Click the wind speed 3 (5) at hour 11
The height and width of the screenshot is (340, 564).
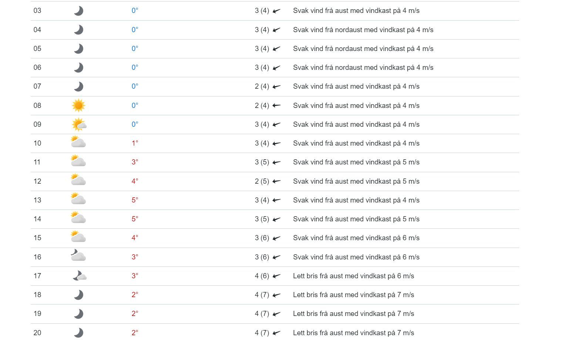point(262,162)
